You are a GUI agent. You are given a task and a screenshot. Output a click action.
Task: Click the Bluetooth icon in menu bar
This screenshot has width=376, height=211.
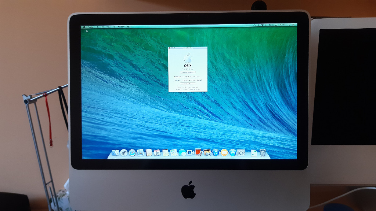coord(258,25)
